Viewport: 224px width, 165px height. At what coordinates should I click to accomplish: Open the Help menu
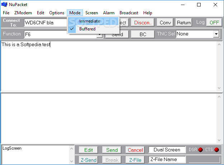click(148, 13)
